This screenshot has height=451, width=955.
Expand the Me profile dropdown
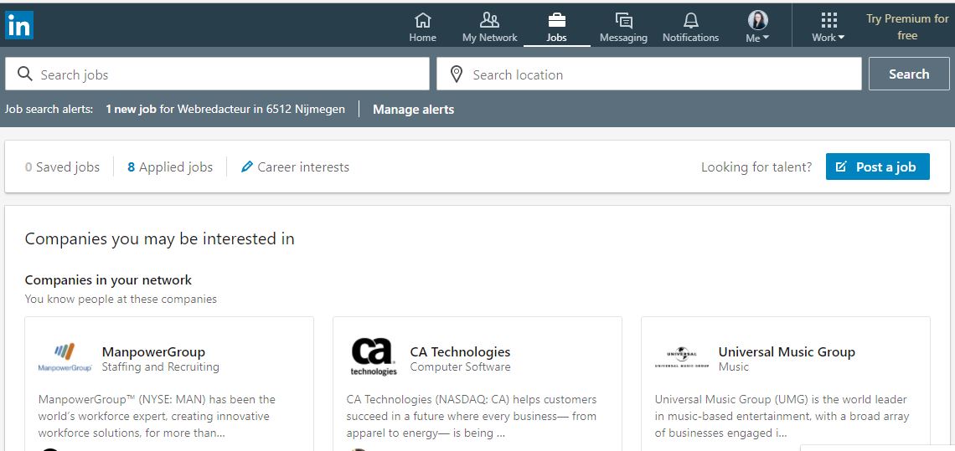pyautogui.click(x=757, y=27)
